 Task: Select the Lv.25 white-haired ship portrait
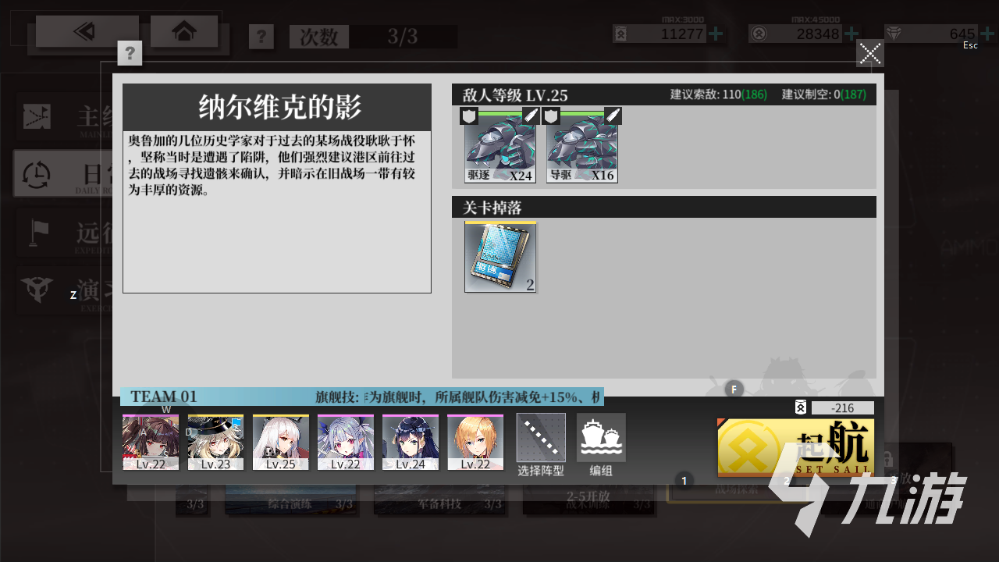281,443
